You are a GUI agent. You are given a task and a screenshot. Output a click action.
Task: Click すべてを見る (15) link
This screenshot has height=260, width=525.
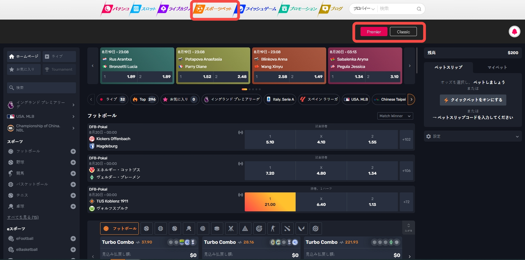coord(23,217)
